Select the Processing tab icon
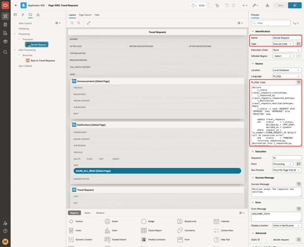The image size is (304, 247). 30,15
